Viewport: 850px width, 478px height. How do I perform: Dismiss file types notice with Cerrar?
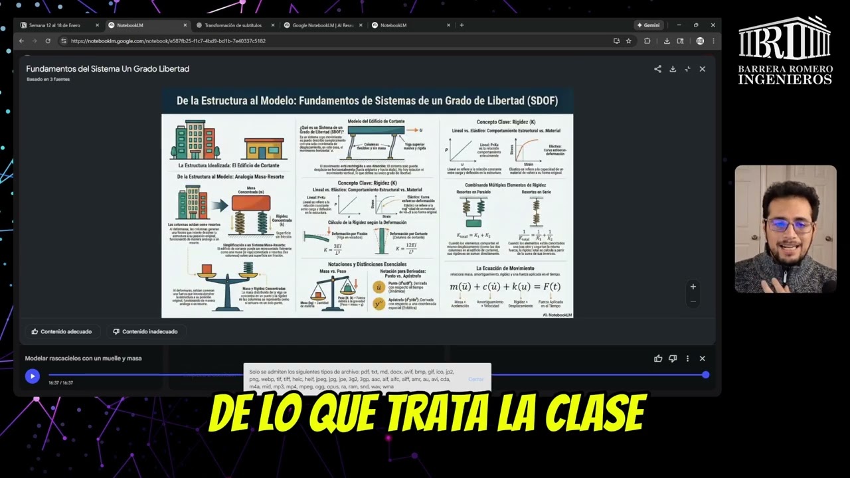click(x=476, y=379)
